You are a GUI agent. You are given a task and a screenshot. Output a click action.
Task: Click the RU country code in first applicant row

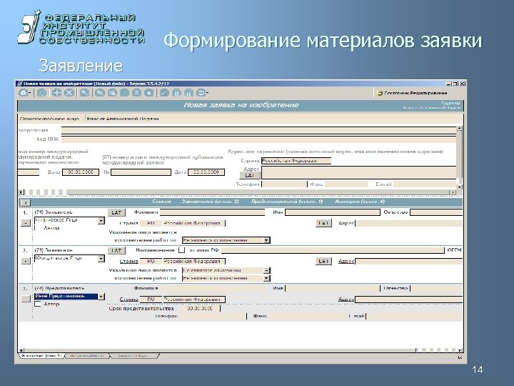151,223
